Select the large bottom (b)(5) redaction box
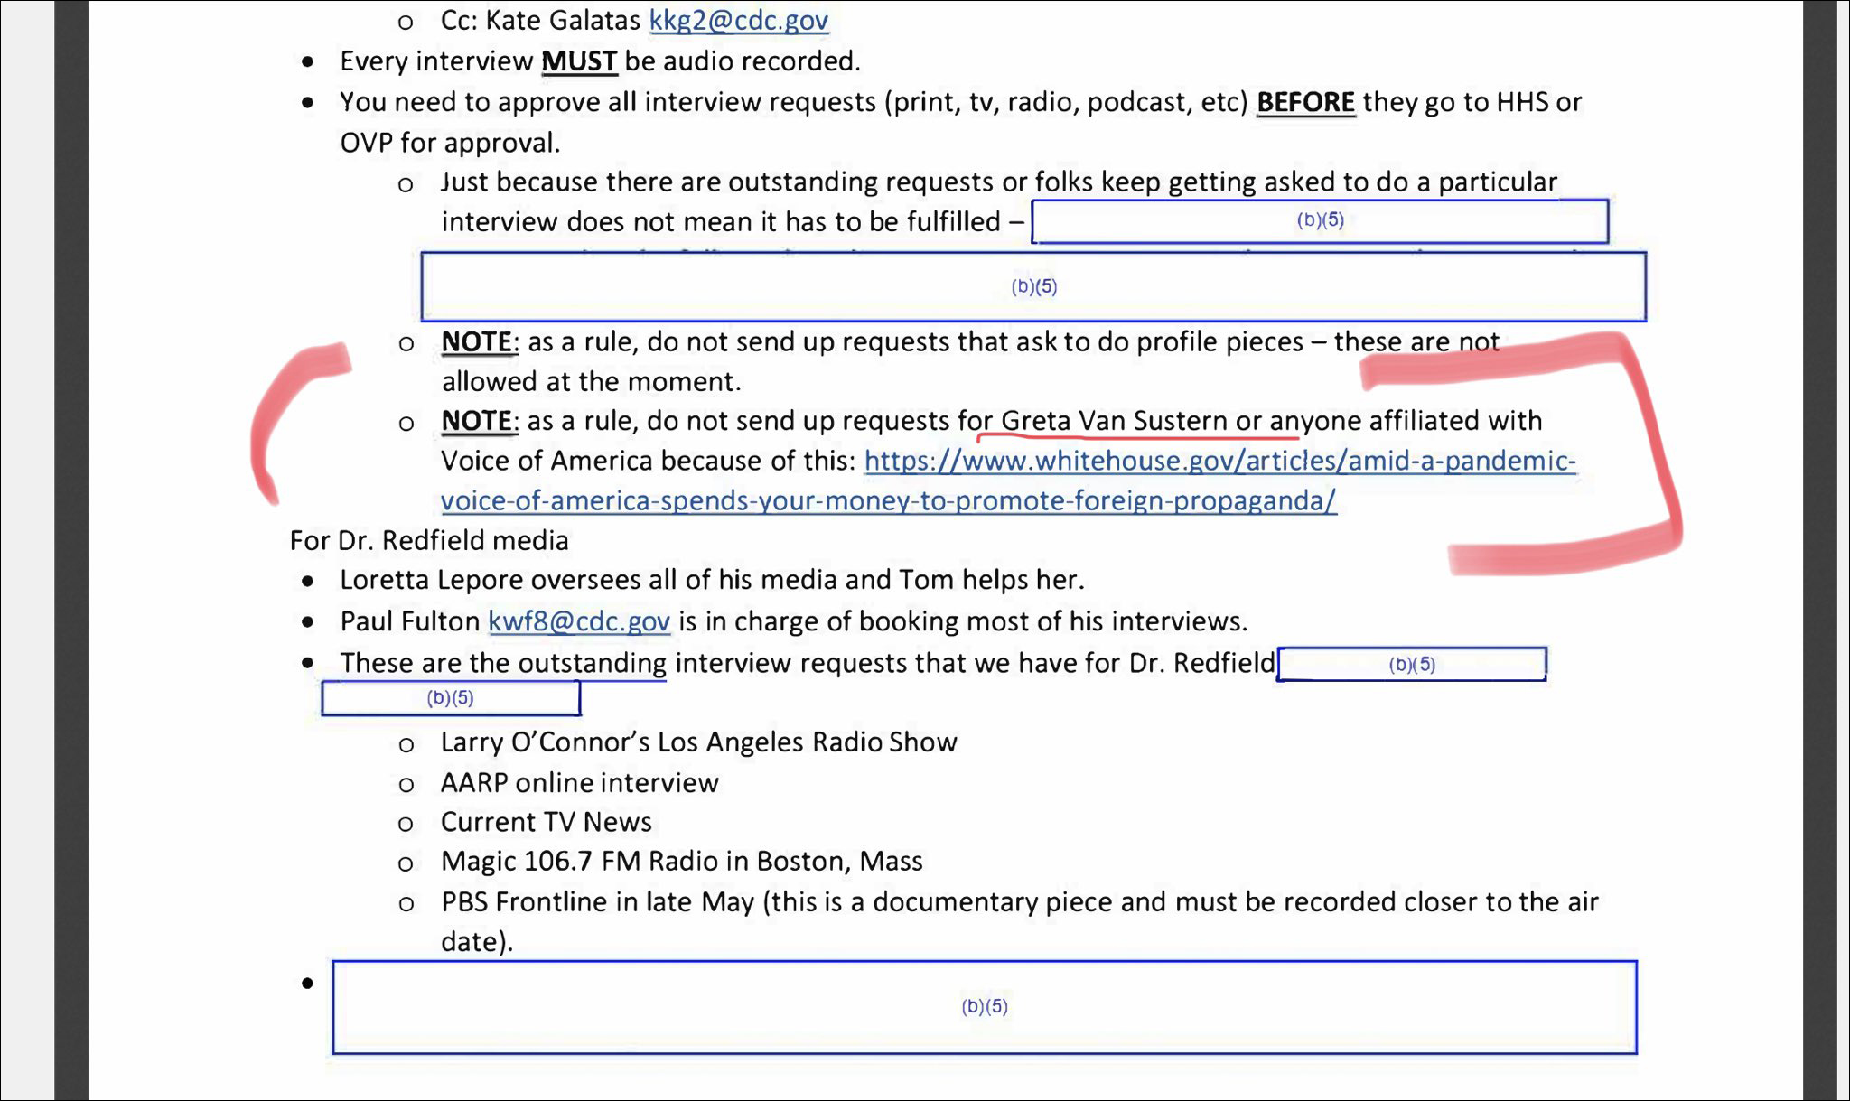1850x1101 pixels. tap(984, 1006)
